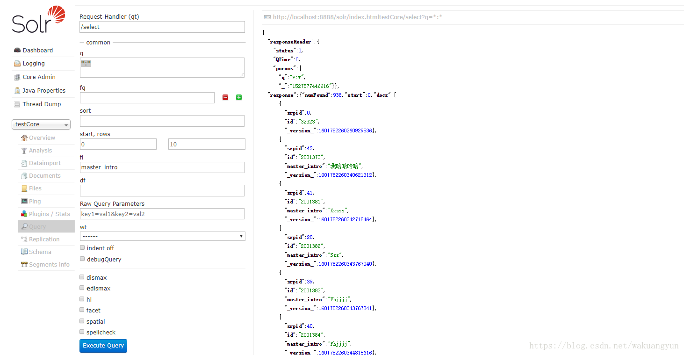Click the master_intro value "Sss"
Viewport: 684px width, 355px height.
pos(335,255)
